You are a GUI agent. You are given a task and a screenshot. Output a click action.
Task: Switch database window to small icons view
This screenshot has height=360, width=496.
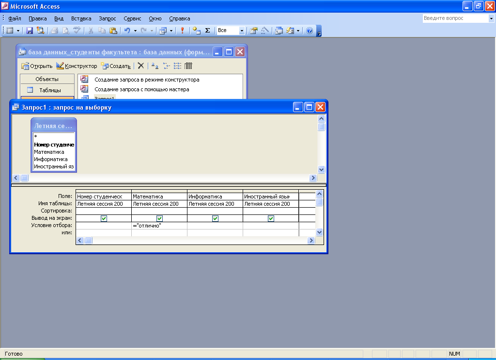[167, 65]
